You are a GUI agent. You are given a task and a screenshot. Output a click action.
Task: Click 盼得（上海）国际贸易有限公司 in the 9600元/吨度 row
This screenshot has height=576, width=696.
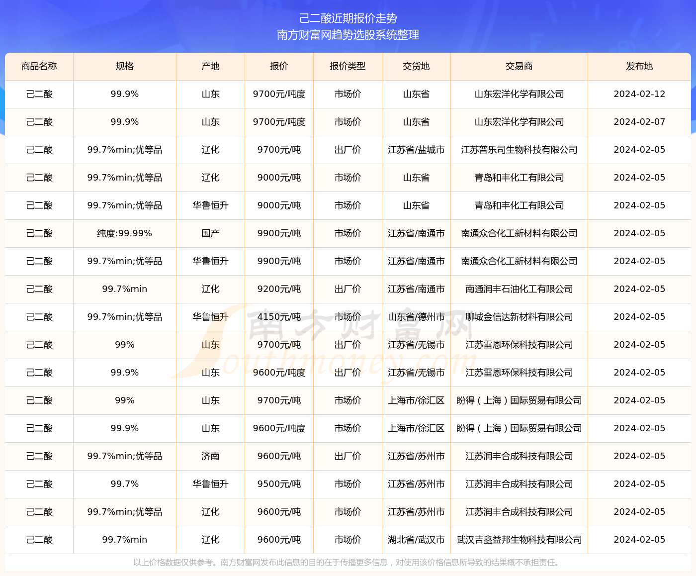(519, 428)
